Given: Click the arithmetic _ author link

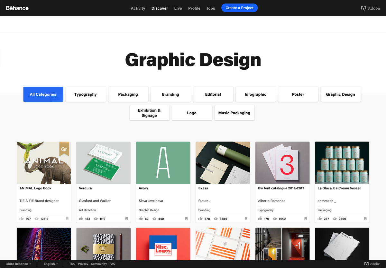Looking at the screenshot, I should pyautogui.click(x=327, y=201).
